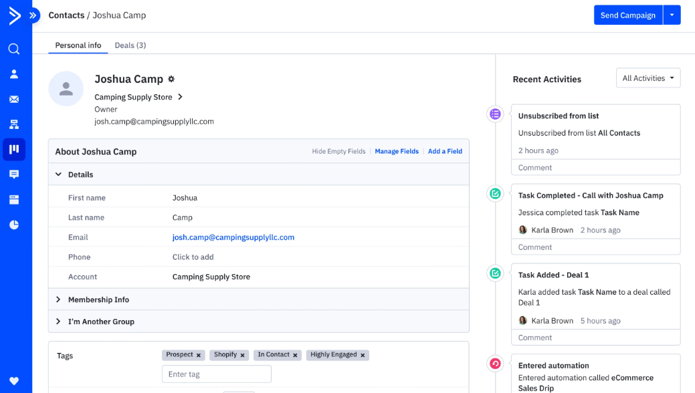Open Campaigns via the envelope icon
Screen dimensions: 695x393
[x=15, y=99]
